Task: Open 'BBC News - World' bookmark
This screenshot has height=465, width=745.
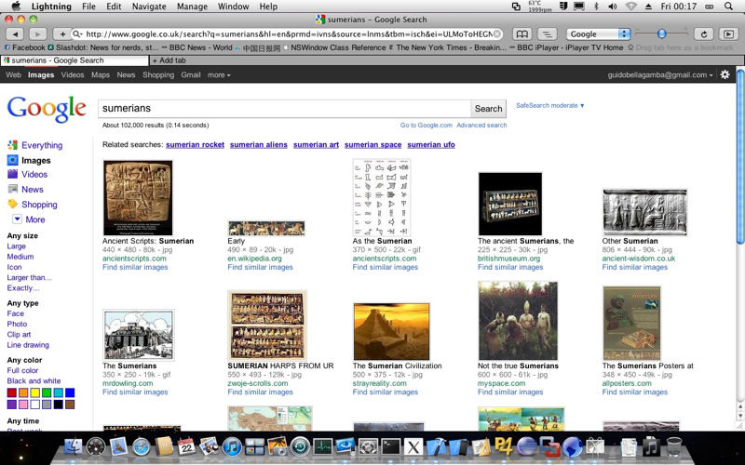Action: [x=196, y=47]
